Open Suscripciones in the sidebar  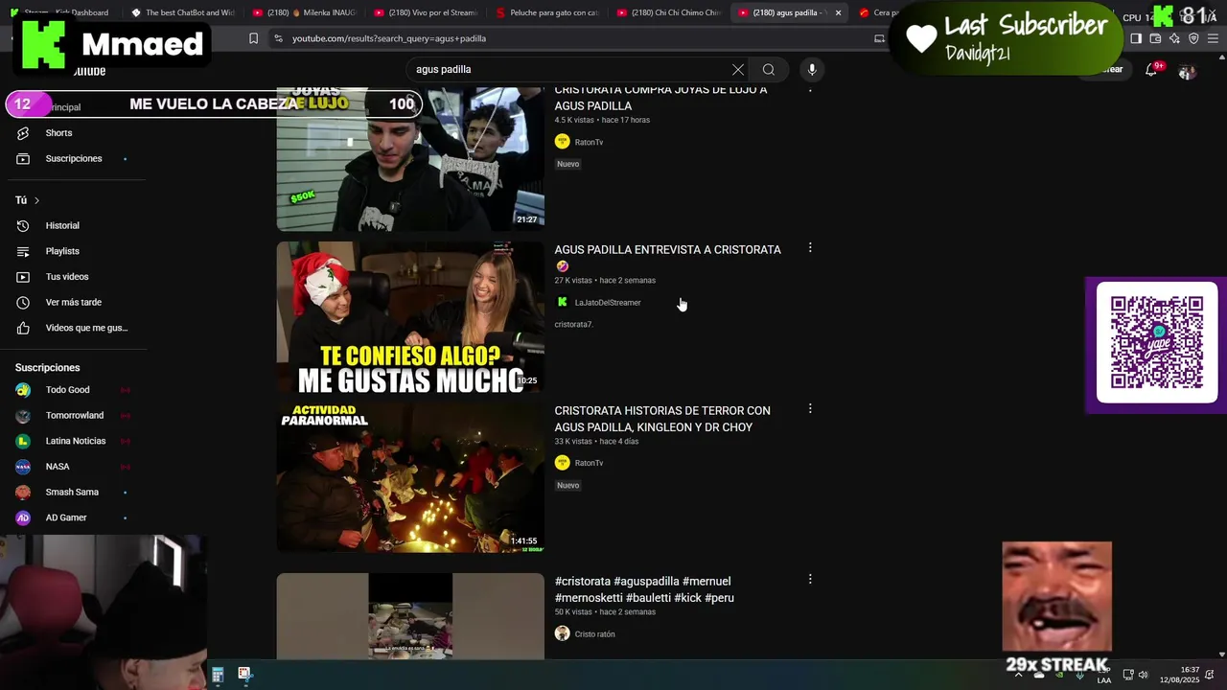(73, 158)
